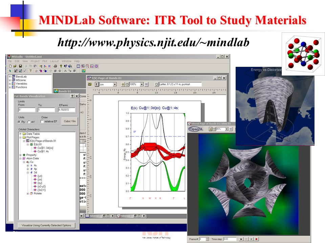Click the cyan landscape picture icon in toolbar
The image size is (325, 243).
(84, 71)
